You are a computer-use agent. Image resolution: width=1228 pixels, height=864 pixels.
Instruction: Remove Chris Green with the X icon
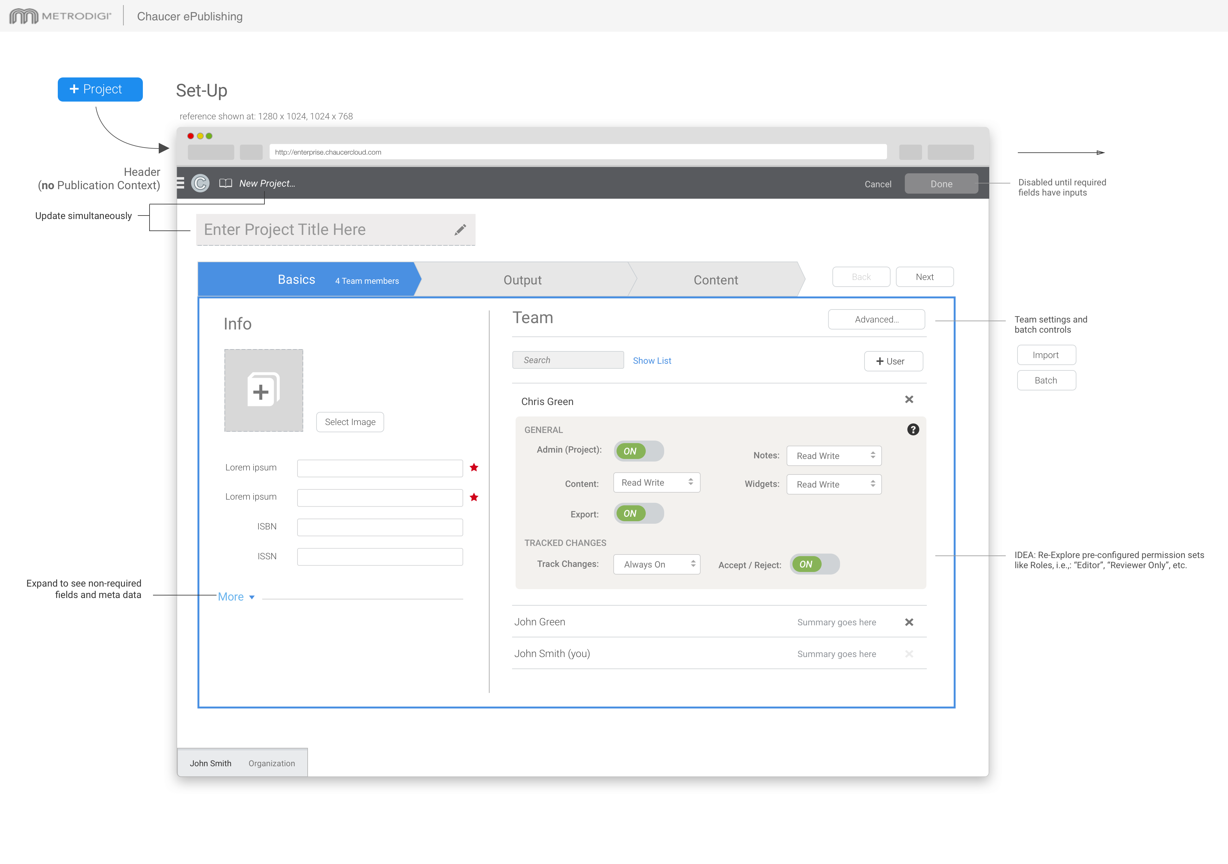[909, 400]
